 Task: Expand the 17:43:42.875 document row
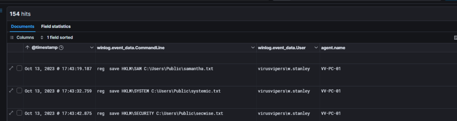pyautogui.click(x=11, y=113)
